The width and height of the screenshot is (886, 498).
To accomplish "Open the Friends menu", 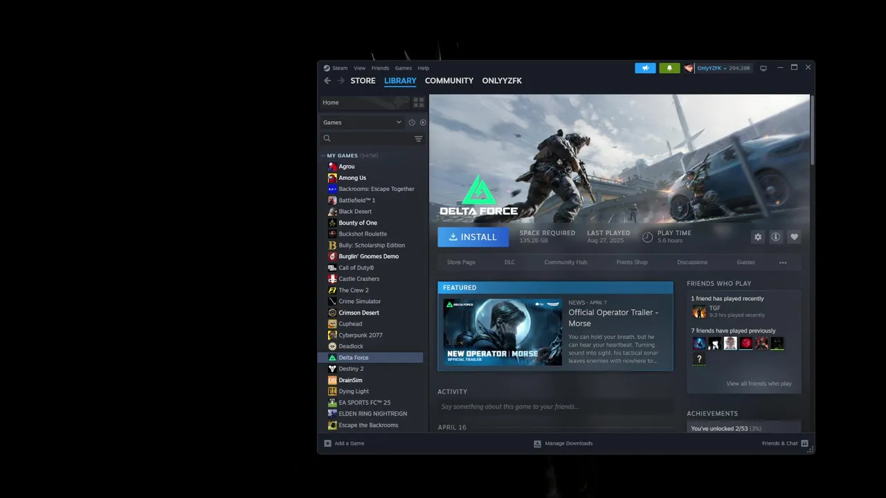I will pos(380,68).
